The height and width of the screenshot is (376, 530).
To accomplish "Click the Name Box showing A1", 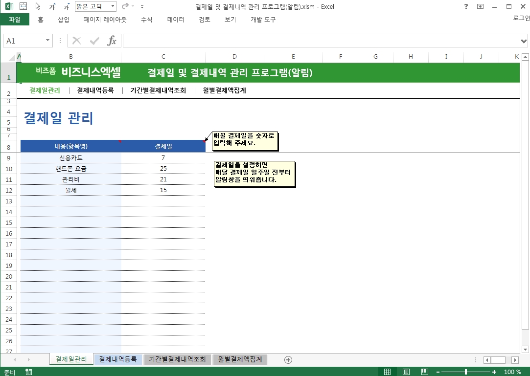I will tap(23, 41).
